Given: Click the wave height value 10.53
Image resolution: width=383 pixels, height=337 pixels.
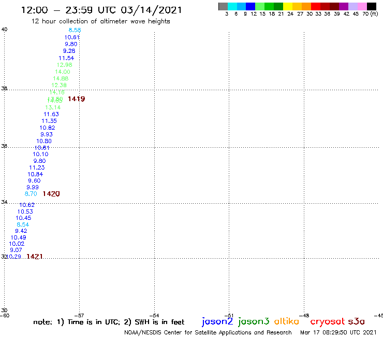Looking at the screenshot, I should (x=25, y=212).
